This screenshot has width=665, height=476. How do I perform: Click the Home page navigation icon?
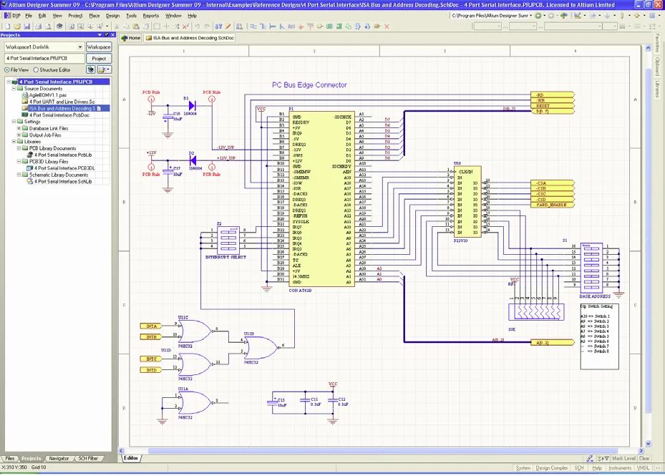click(564, 16)
